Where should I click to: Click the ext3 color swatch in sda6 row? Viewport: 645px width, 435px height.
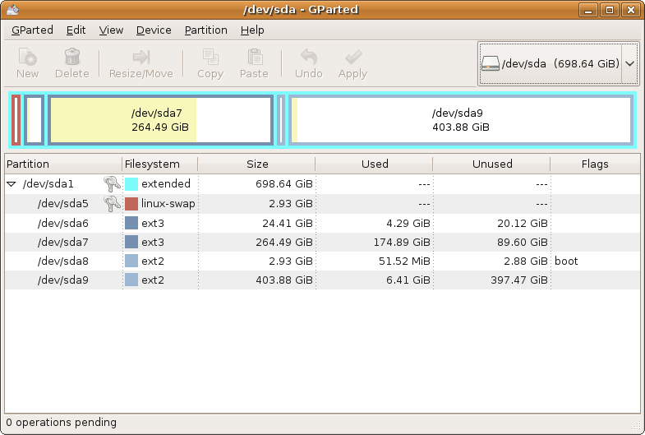(131, 223)
